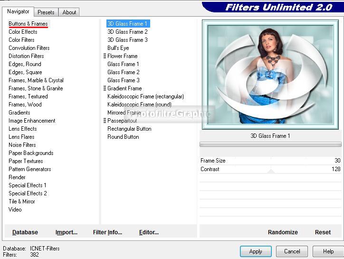Click the icon beside Gradient Frame
This screenshot has height=259, width=344.
tap(105, 88)
